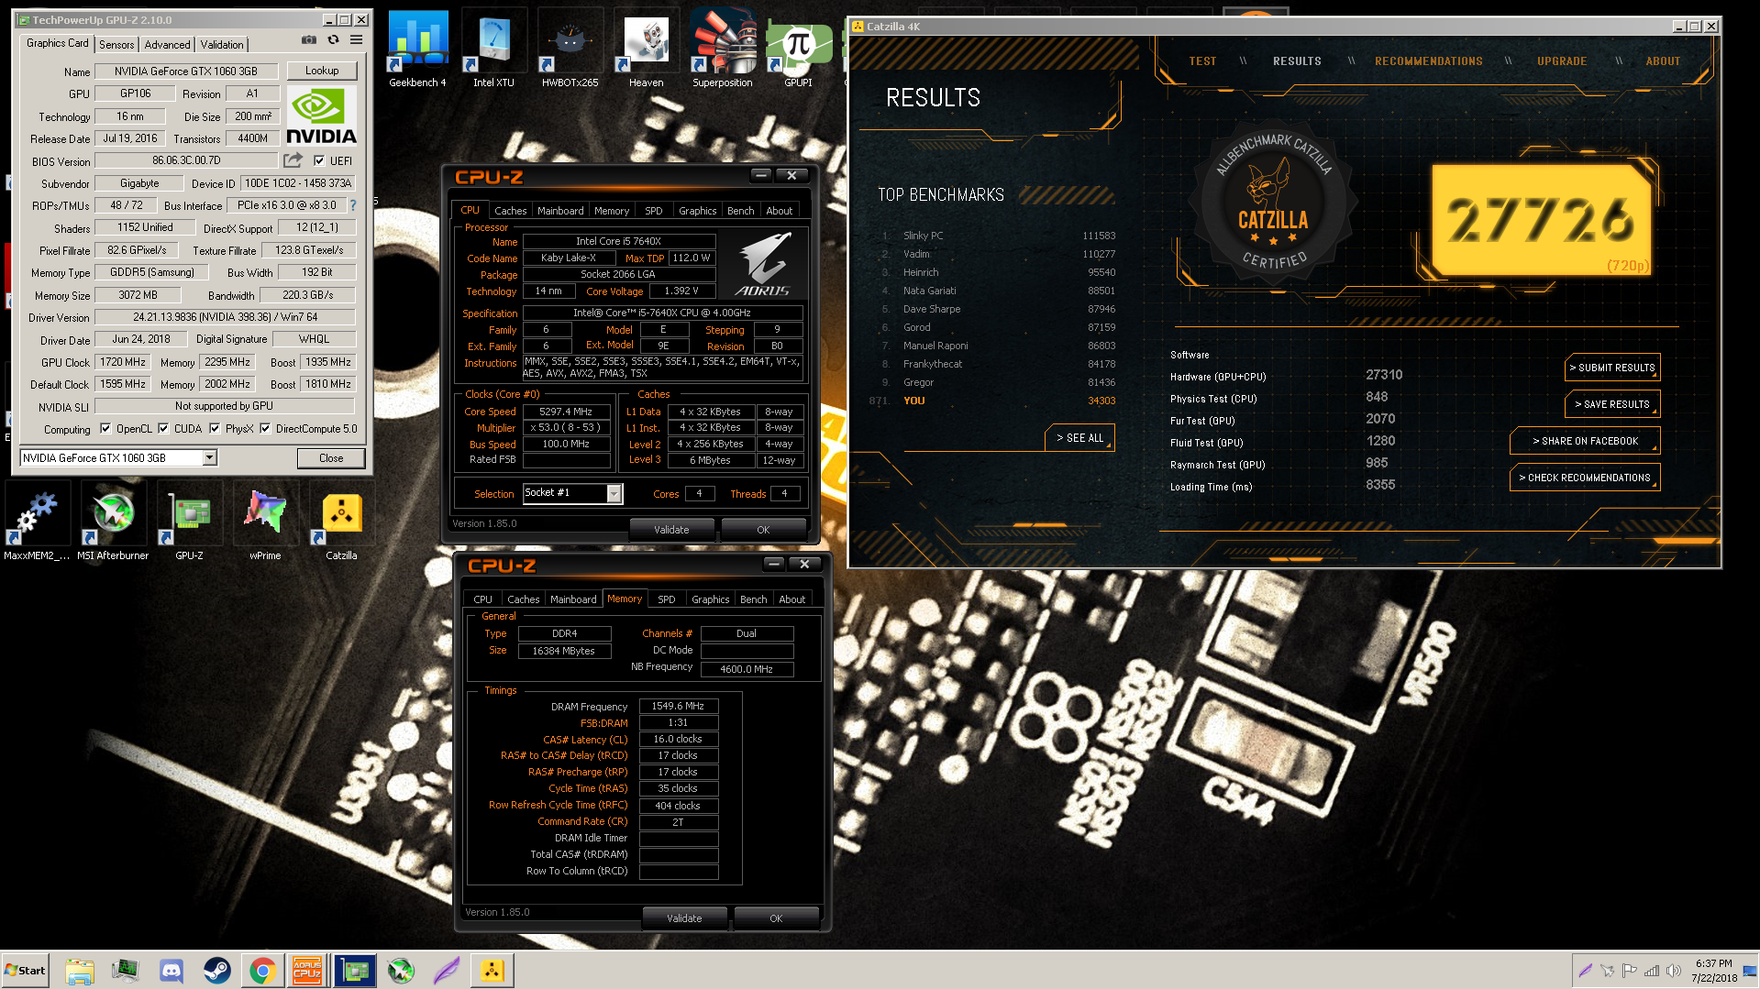
Task: Click SAVE RESULTS in Catzilla
Action: pos(1612,404)
